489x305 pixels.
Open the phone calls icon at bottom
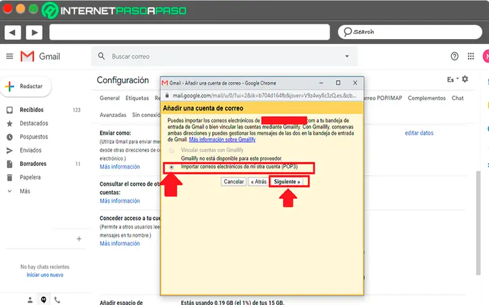tap(57, 300)
